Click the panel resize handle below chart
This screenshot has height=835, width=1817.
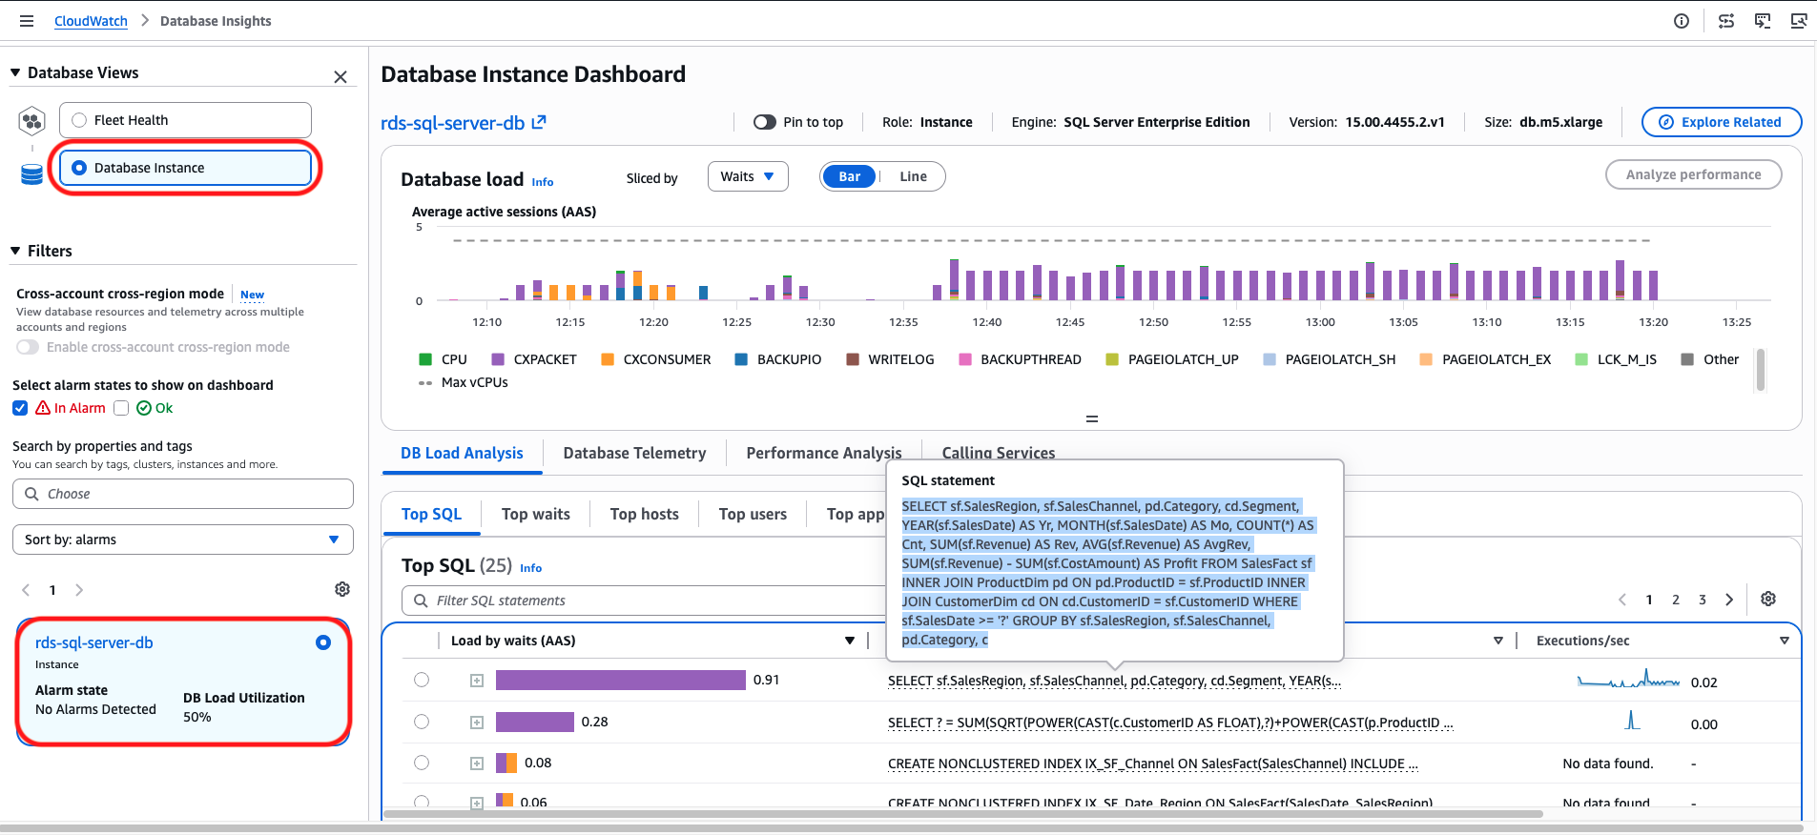pos(1092,419)
